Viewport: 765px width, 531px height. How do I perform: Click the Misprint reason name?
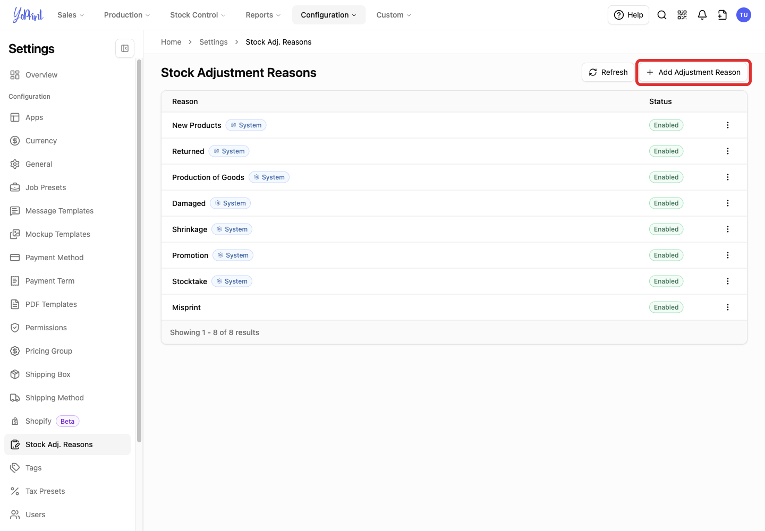[186, 307]
